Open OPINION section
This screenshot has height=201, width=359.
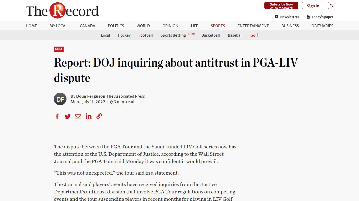pyautogui.click(x=170, y=26)
